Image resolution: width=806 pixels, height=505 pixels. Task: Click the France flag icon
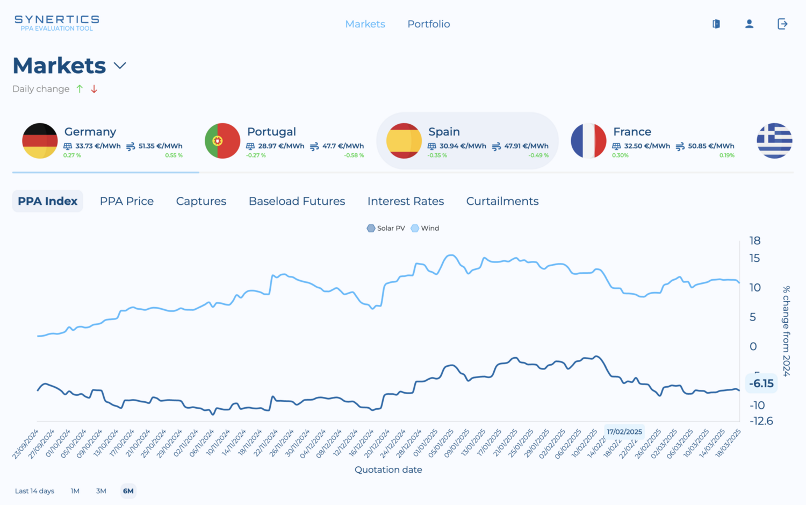coord(588,141)
